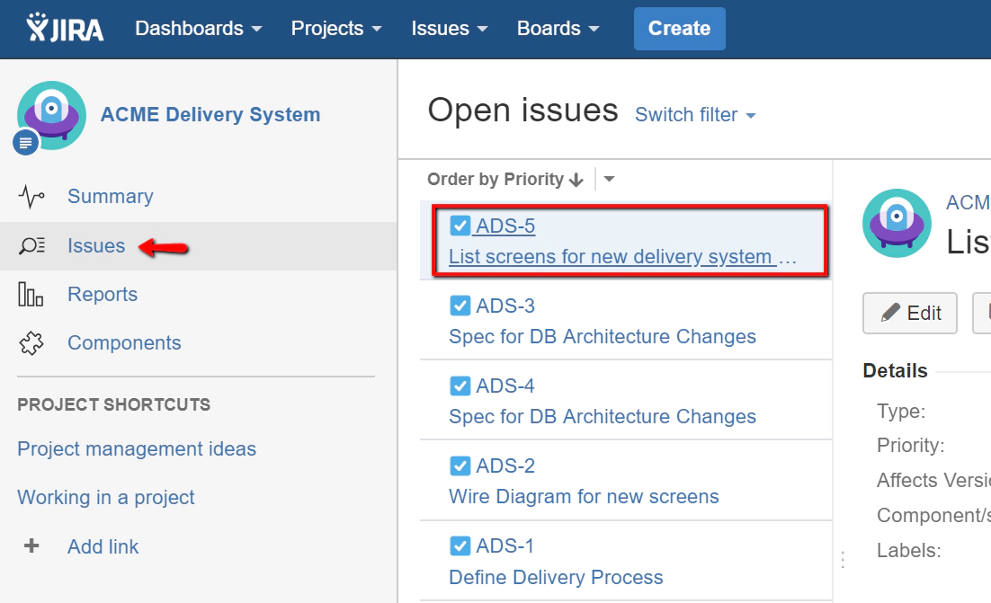The image size is (991, 603).
Task: Open the Dashboards dropdown menu
Action: click(198, 29)
